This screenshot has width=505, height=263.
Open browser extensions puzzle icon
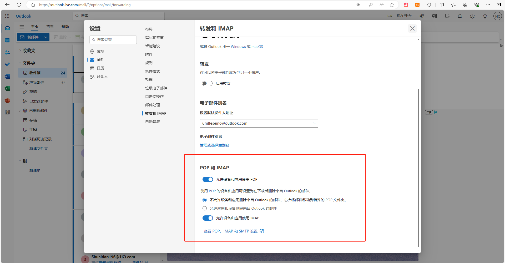tap(429, 5)
